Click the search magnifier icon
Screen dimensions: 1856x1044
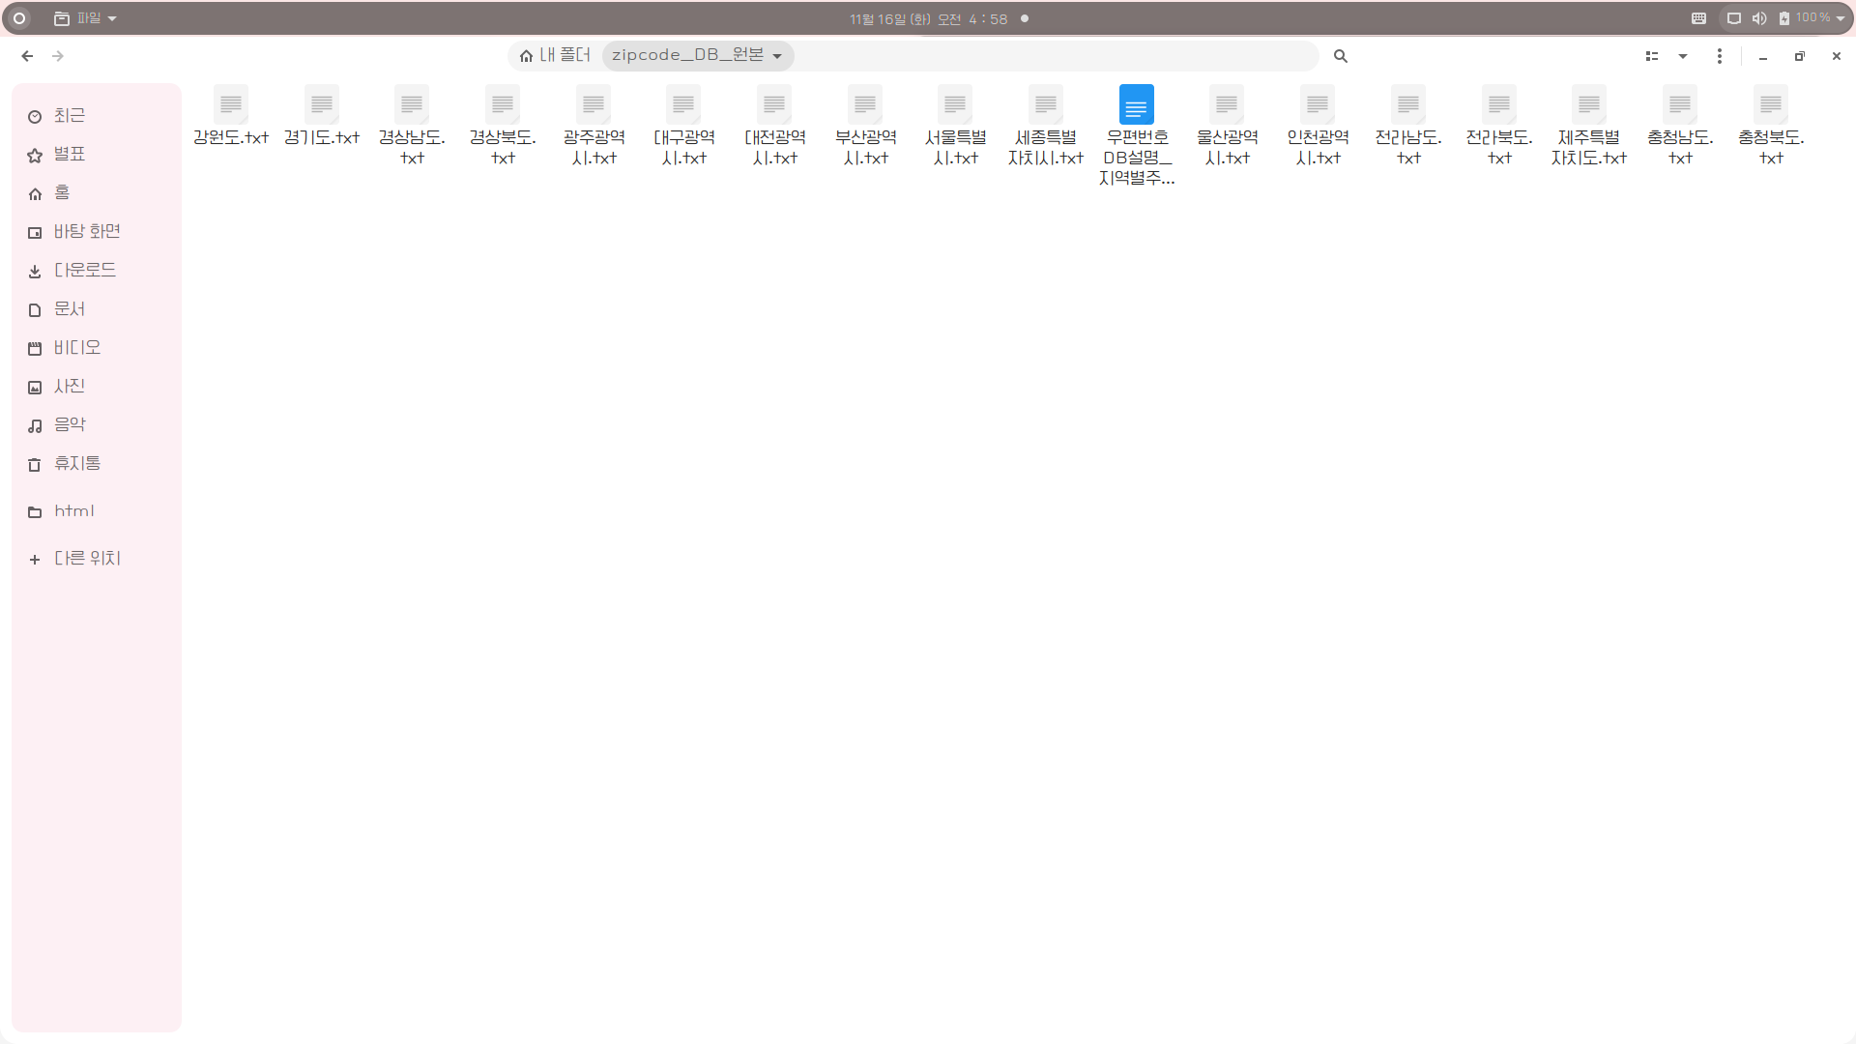[1340, 56]
